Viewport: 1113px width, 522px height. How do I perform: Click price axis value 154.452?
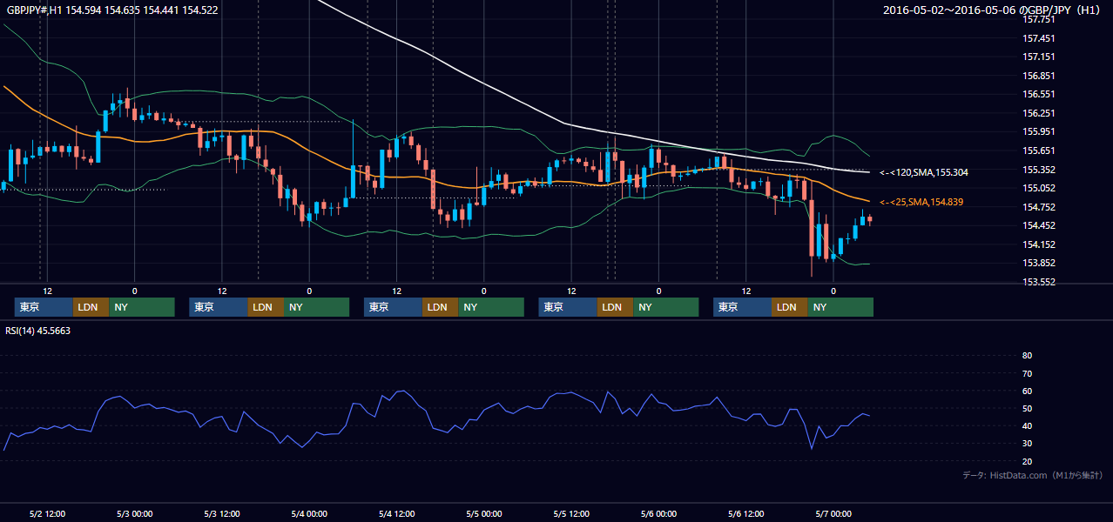[1039, 225]
